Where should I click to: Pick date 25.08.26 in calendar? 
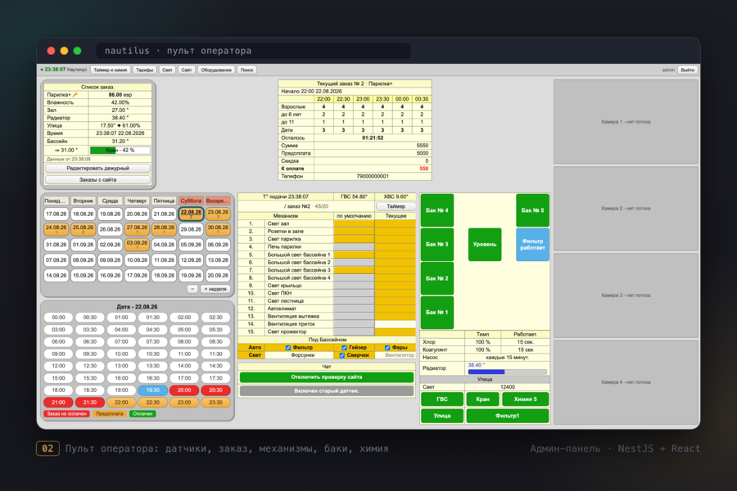(83, 229)
